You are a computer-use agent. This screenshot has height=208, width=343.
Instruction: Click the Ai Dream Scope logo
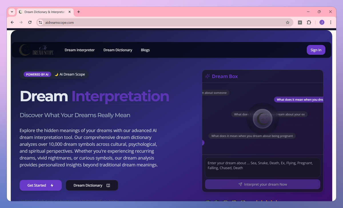pyautogui.click(x=36, y=50)
